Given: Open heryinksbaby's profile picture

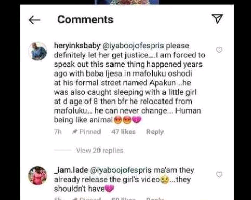Looking at the screenshot, I should tap(37, 51).
